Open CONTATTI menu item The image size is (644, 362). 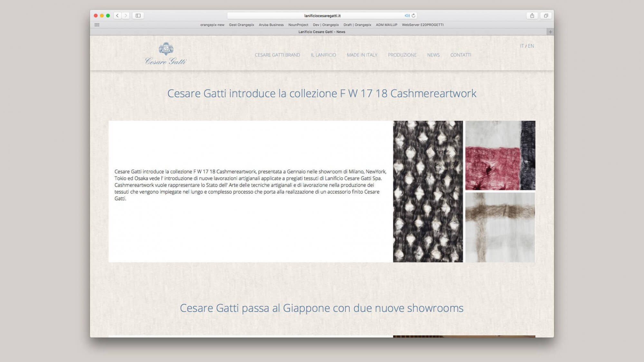point(461,55)
